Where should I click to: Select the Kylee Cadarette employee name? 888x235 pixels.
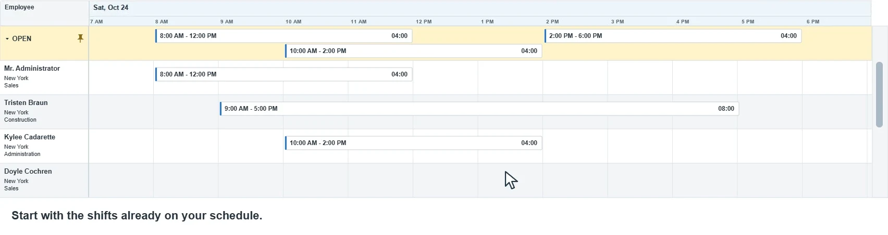coord(30,137)
